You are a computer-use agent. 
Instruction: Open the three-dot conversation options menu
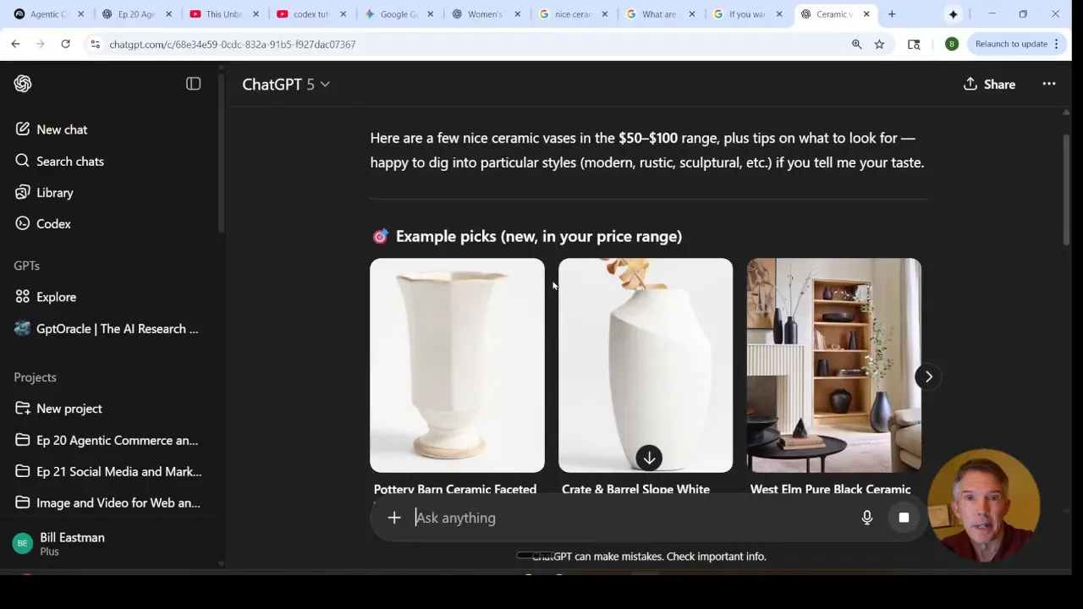click(x=1049, y=84)
